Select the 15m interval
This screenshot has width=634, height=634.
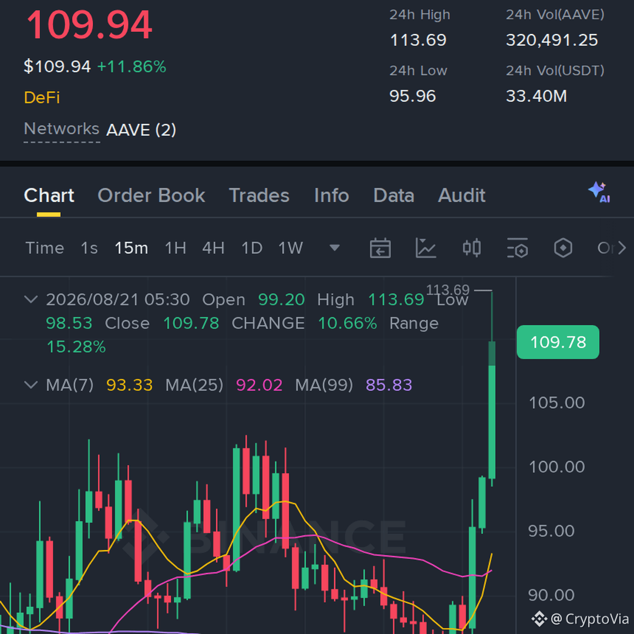click(131, 248)
